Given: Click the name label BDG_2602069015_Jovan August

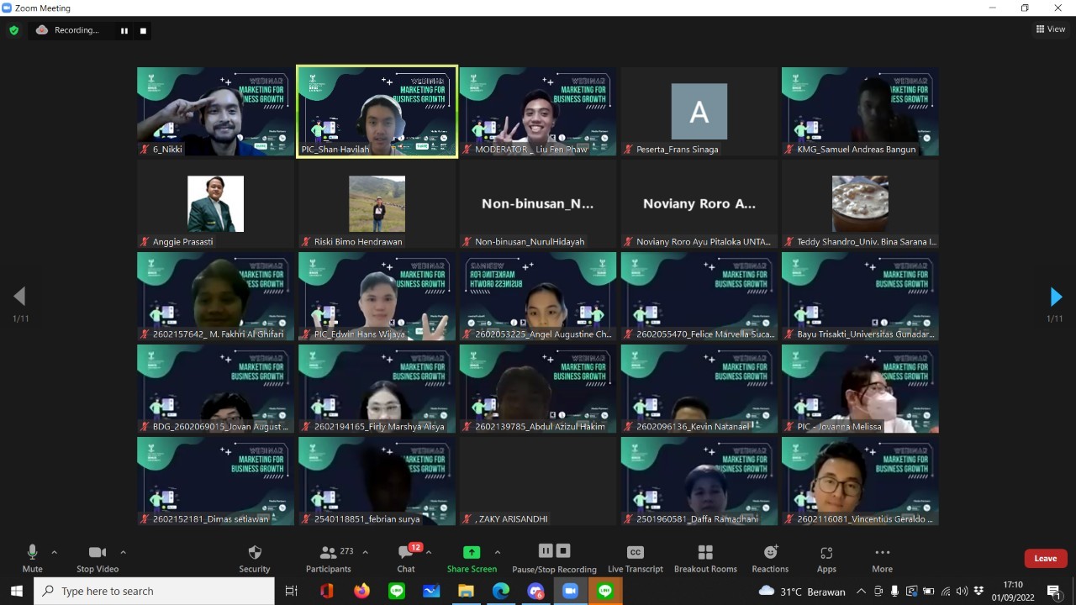Looking at the screenshot, I should click(220, 427).
